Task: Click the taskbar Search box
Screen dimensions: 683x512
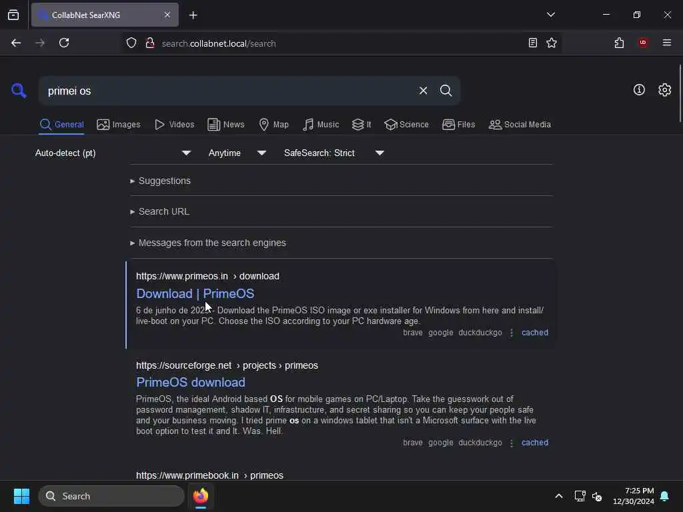Action: [111, 496]
